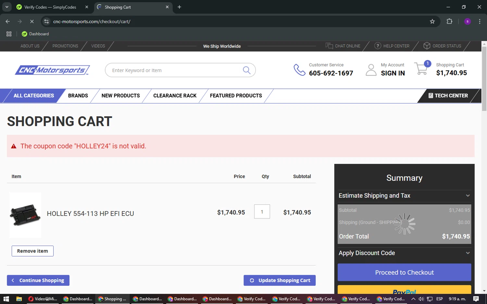Switch to Verify Codes — SimplyCodes tab
This screenshot has height=304, width=487.
coord(50,7)
